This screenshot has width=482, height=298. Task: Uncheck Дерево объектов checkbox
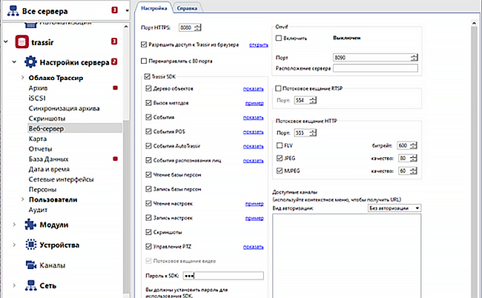[148, 88]
